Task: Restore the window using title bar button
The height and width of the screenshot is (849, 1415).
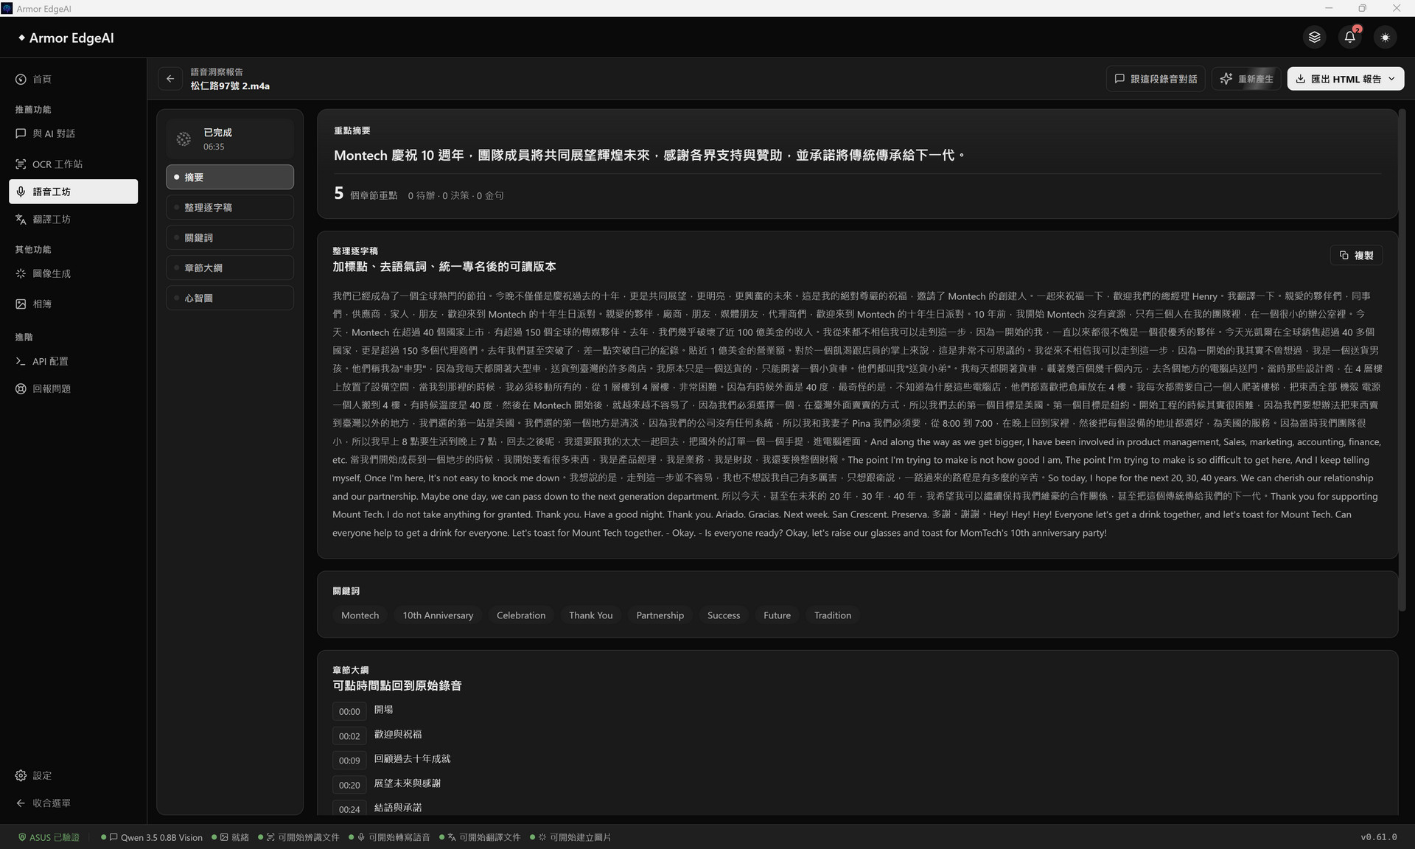Action: tap(1362, 8)
